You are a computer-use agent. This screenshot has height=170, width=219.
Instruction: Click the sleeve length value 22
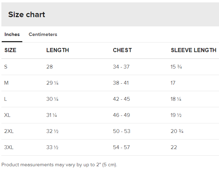pos(174,147)
